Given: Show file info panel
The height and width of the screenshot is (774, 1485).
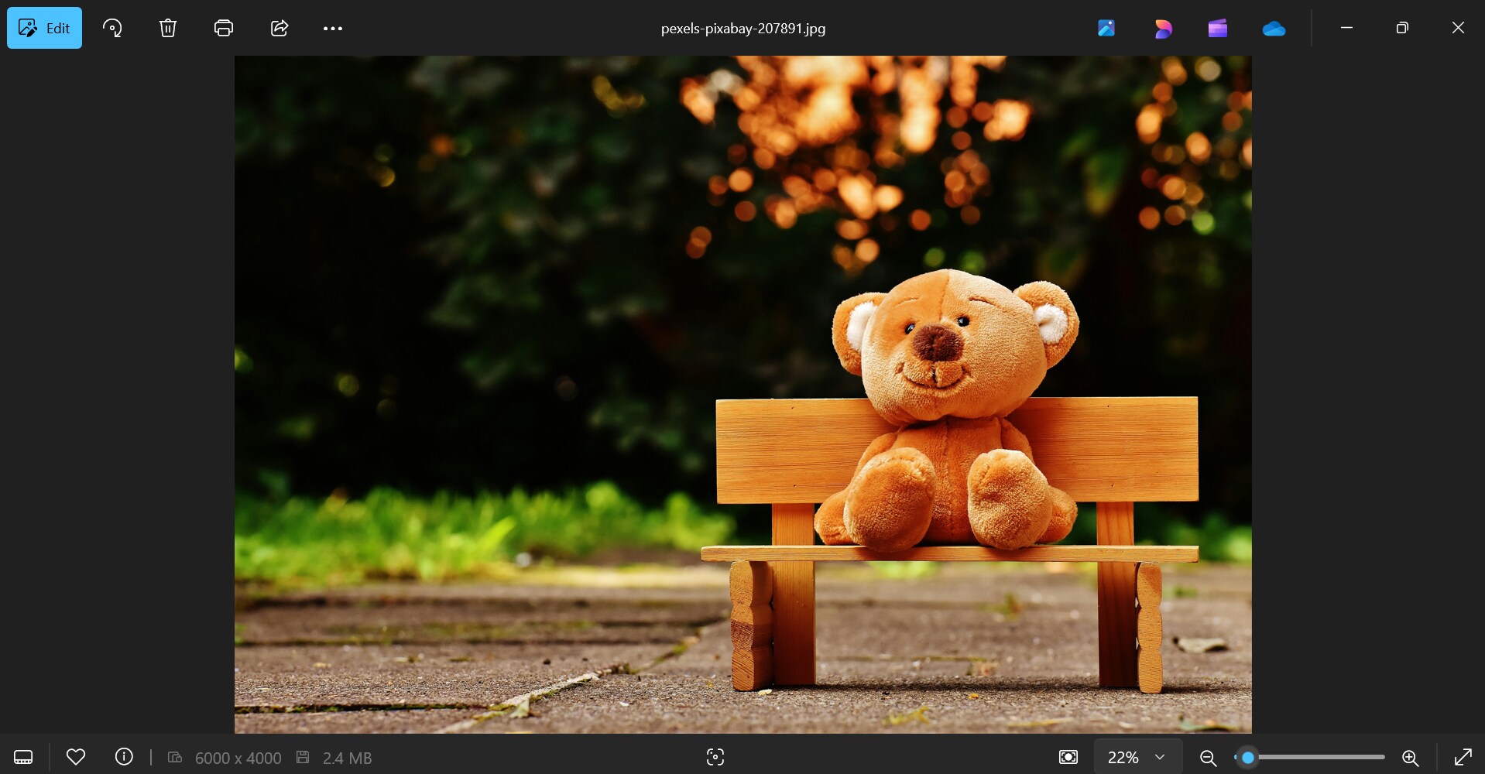Looking at the screenshot, I should pyautogui.click(x=124, y=757).
